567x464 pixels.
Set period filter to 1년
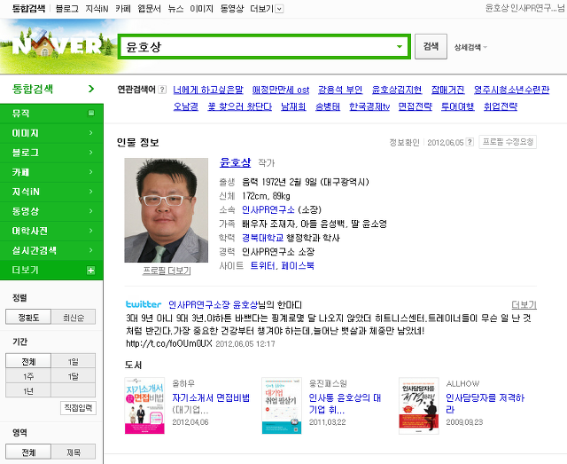coord(28,391)
